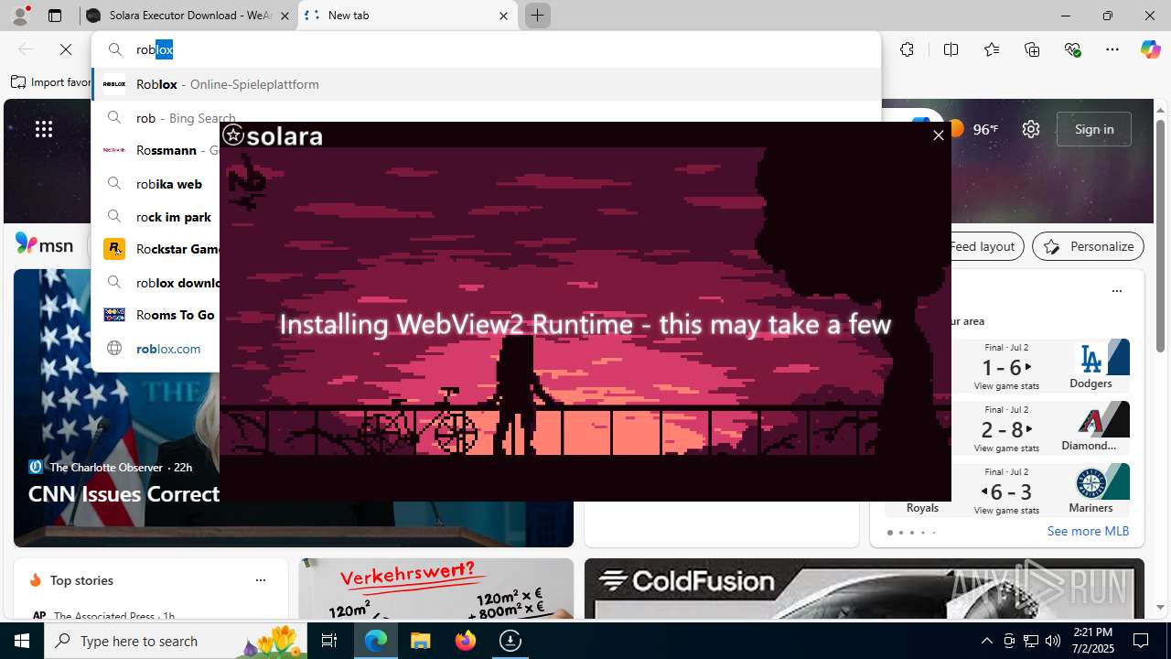Close the Solara installer overlay
Image resolution: width=1171 pixels, height=659 pixels.
(x=938, y=135)
